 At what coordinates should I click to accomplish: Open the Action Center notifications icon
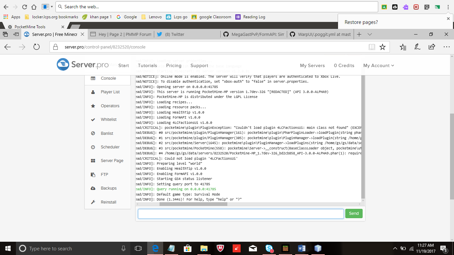pos(443,248)
